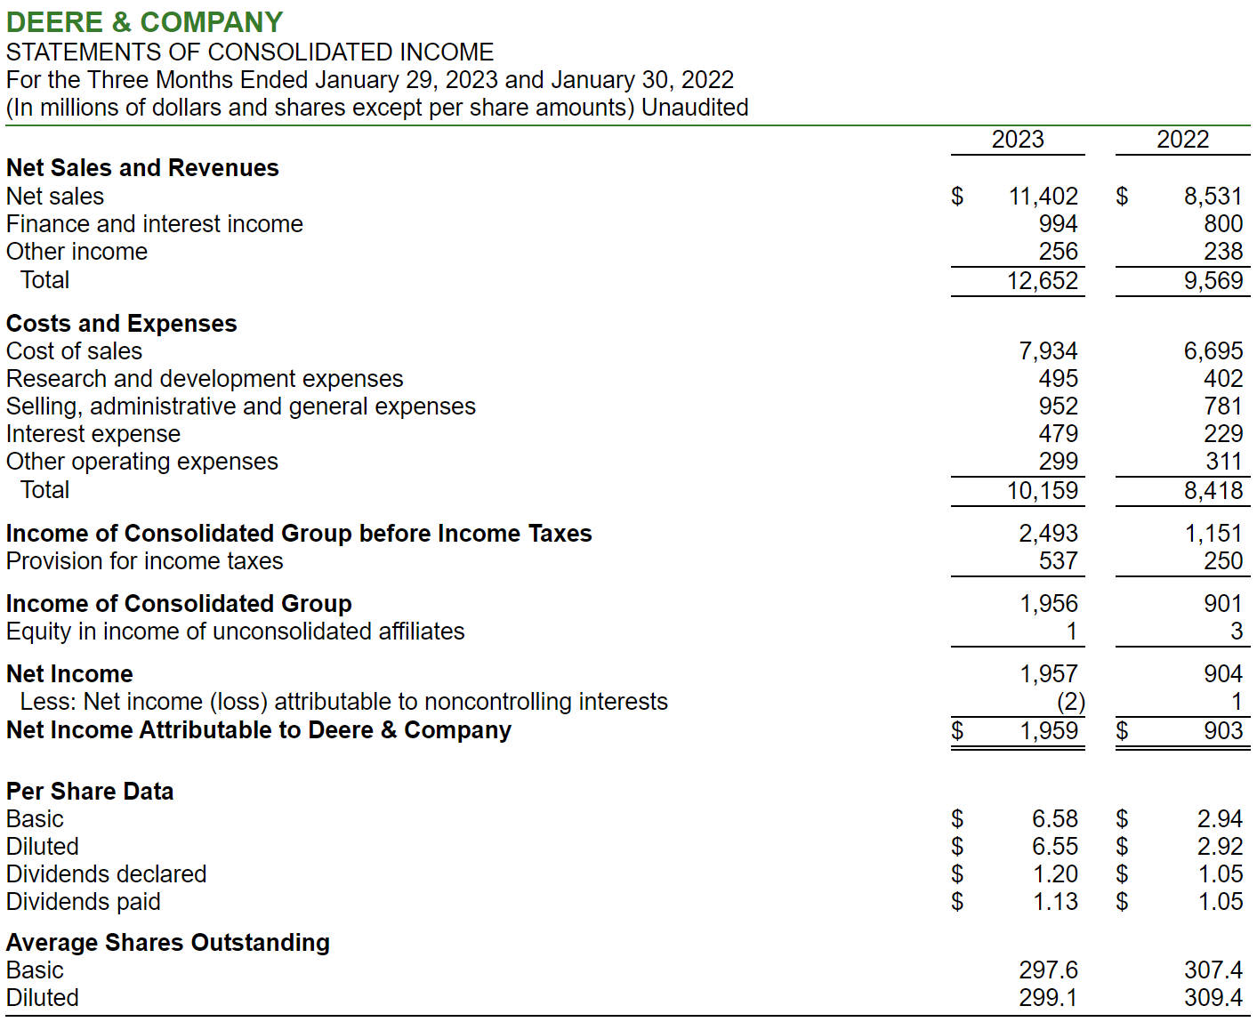This screenshot has height=1022, width=1257.
Task: Click Other operating expenses value 311
Action: click(1223, 461)
